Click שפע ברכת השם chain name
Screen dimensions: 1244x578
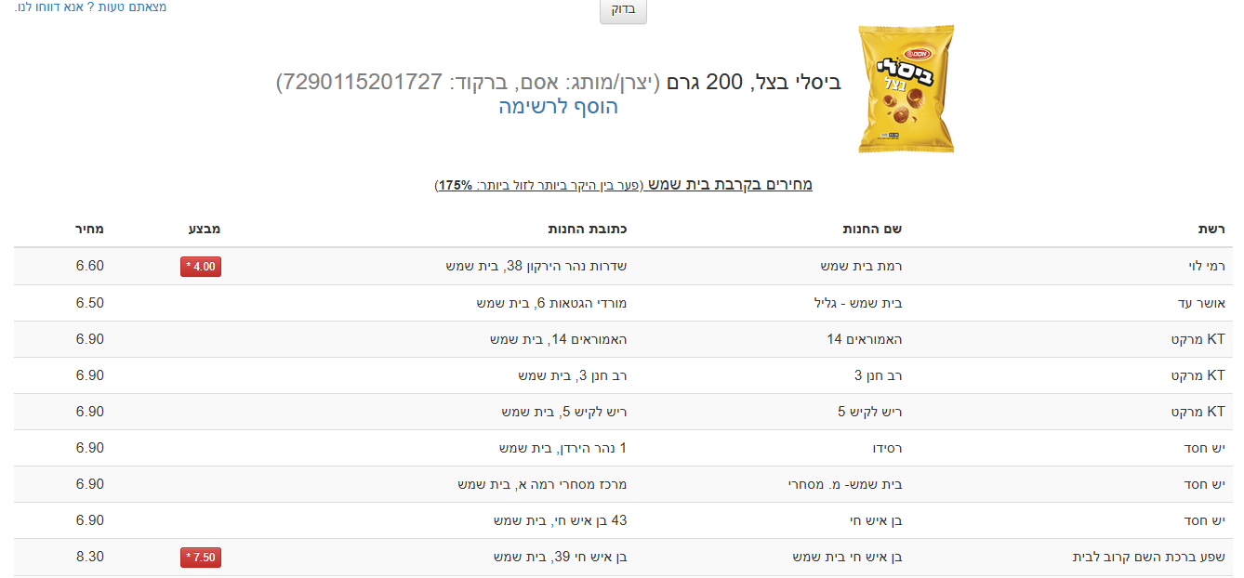pyautogui.click(x=1148, y=558)
